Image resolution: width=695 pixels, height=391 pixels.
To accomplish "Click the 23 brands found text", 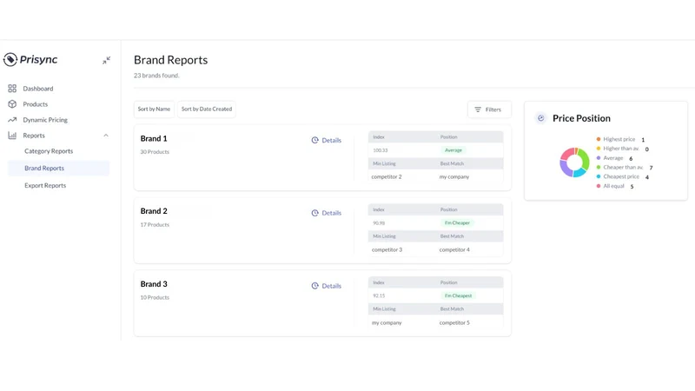I will [156, 76].
